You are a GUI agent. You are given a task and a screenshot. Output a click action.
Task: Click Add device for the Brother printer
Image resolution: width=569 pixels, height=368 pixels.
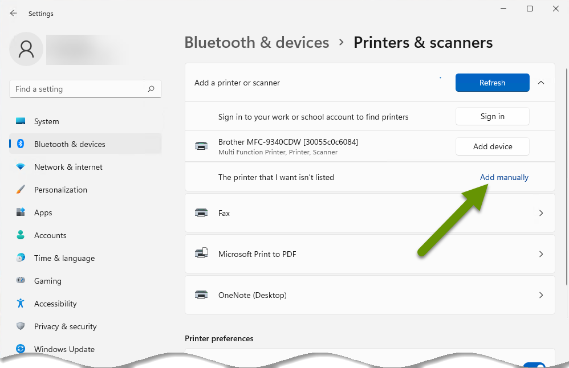click(493, 146)
